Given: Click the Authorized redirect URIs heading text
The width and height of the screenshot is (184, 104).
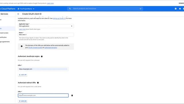Looking at the screenshot, I should (x=27, y=83).
